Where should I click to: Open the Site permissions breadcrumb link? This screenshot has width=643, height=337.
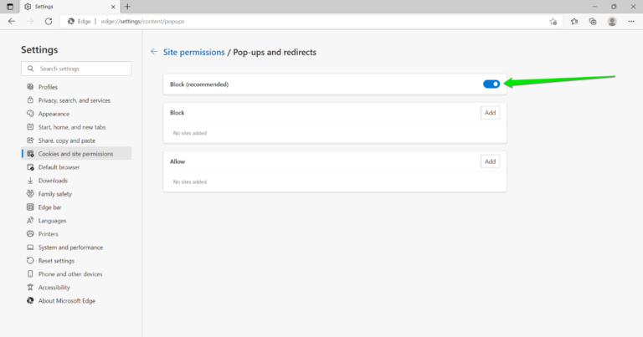194,52
